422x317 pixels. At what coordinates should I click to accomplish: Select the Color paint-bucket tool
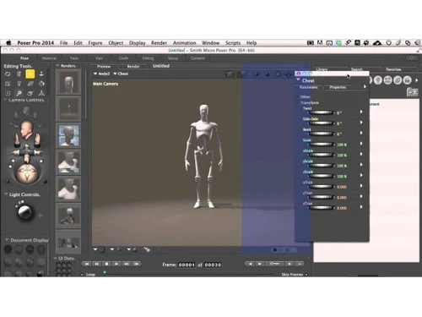click(x=41, y=84)
